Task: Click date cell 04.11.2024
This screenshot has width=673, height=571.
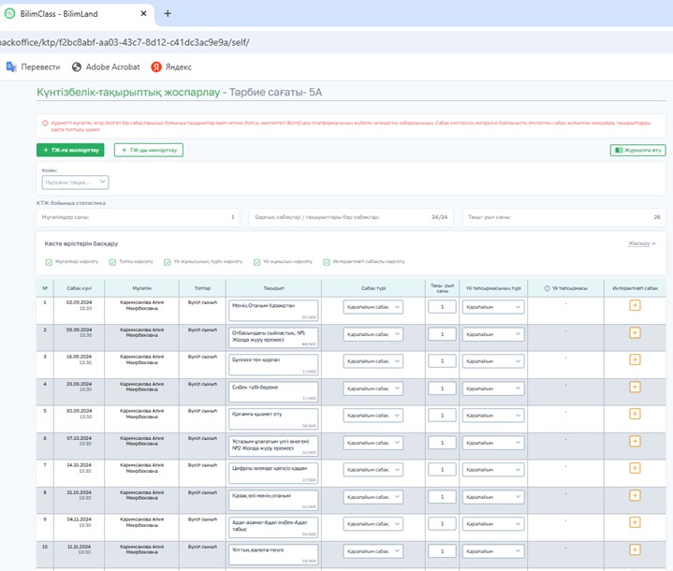Action: (x=79, y=522)
